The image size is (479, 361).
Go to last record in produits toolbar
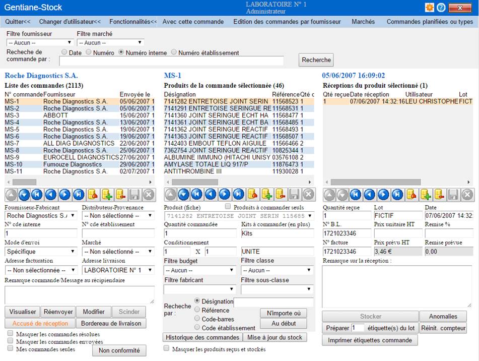[x=239, y=195]
